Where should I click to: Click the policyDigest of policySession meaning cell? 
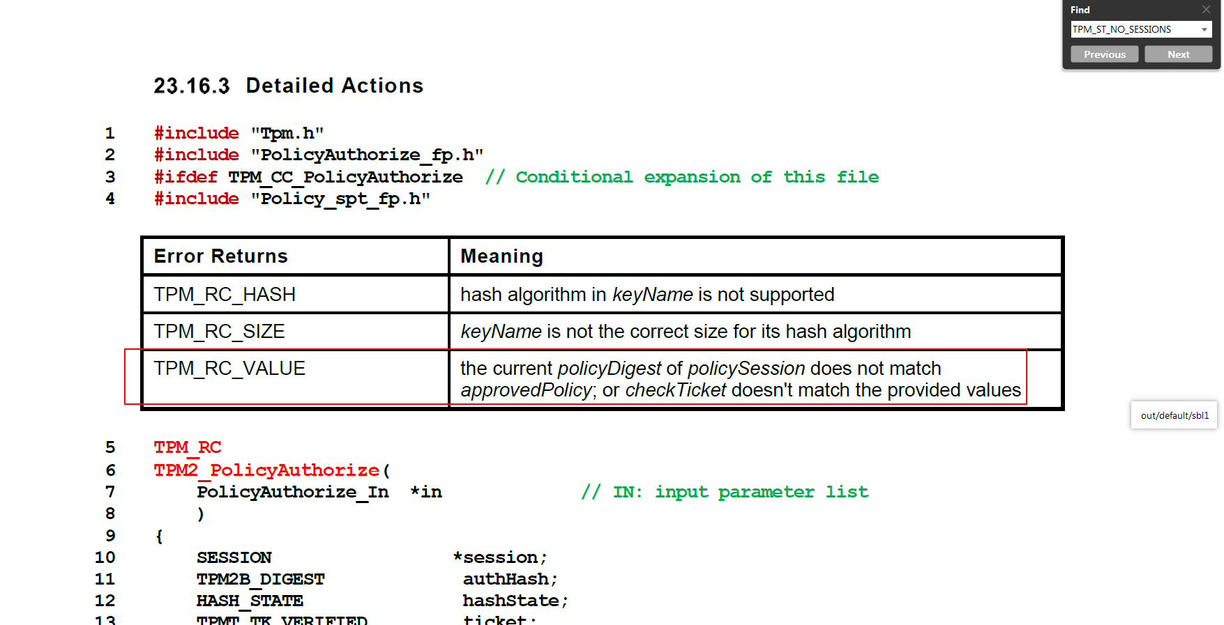[755, 378]
